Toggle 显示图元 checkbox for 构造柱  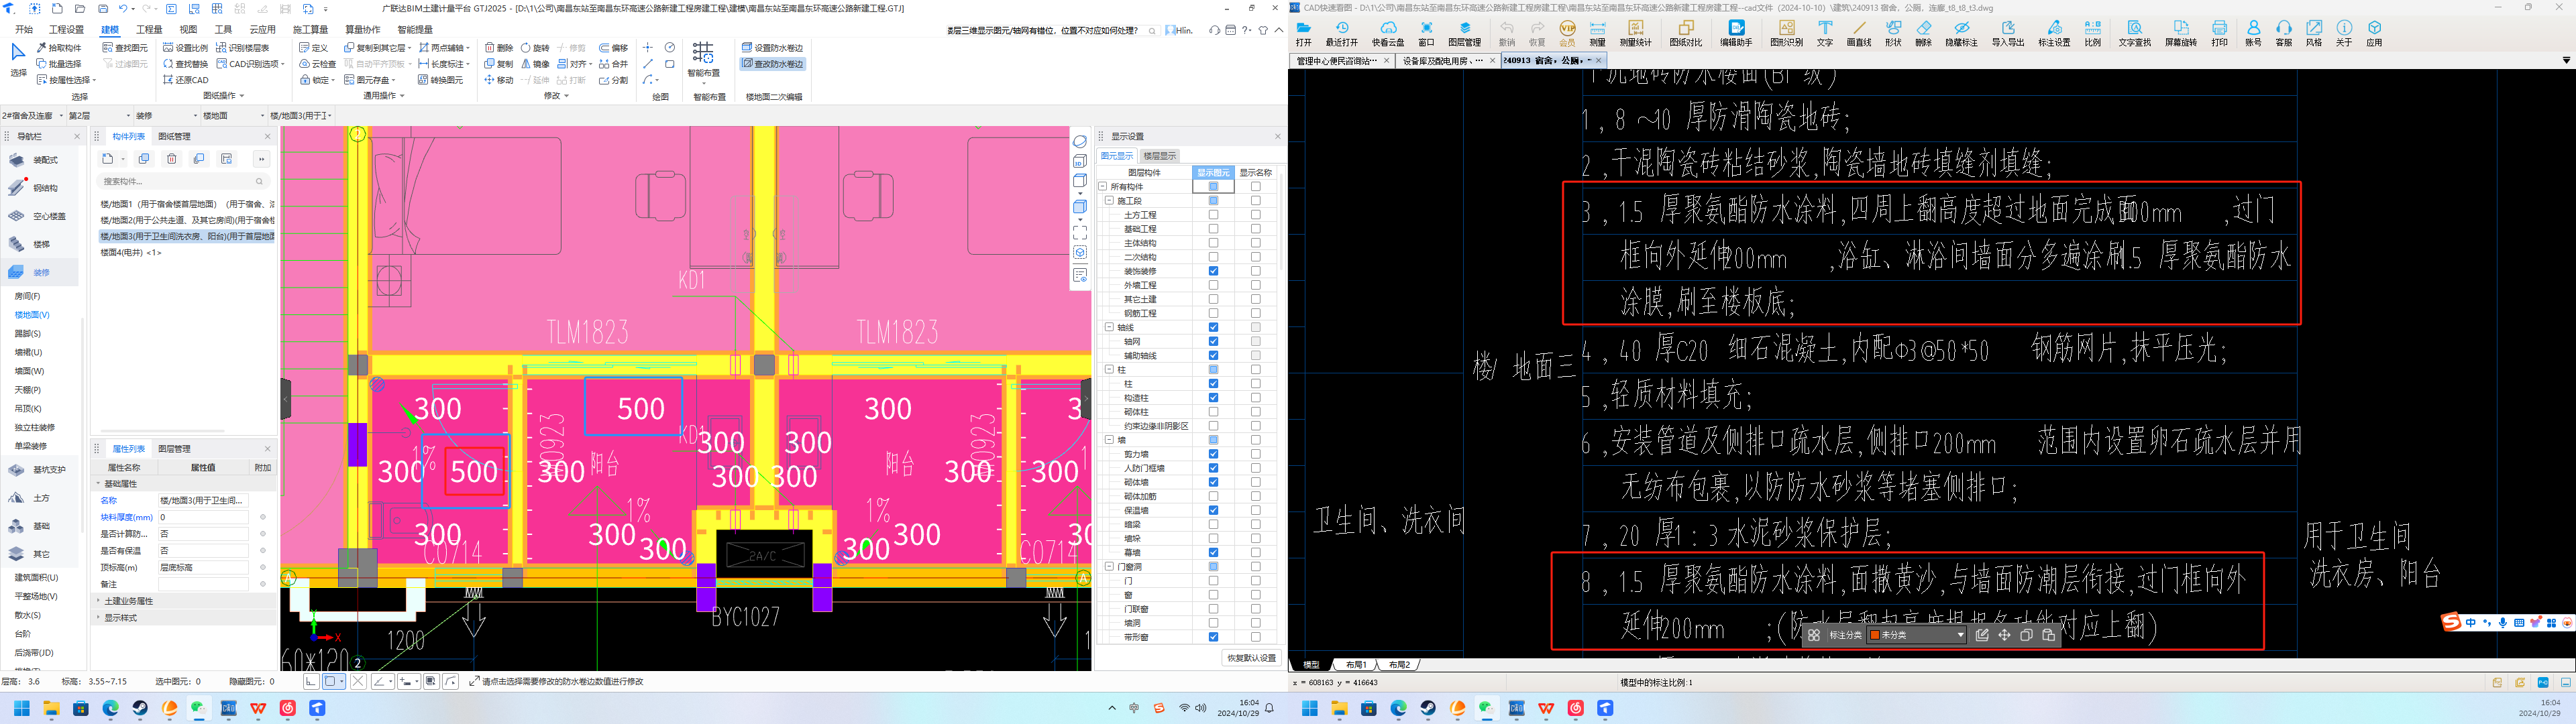tap(1213, 398)
